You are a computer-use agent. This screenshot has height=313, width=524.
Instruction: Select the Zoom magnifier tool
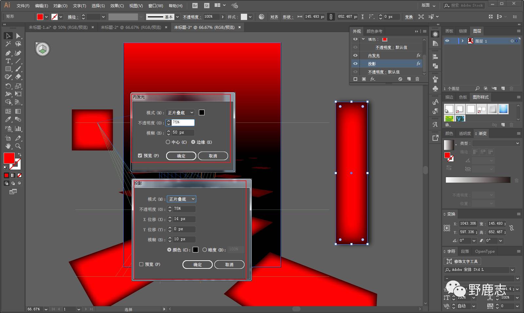tap(18, 146)
